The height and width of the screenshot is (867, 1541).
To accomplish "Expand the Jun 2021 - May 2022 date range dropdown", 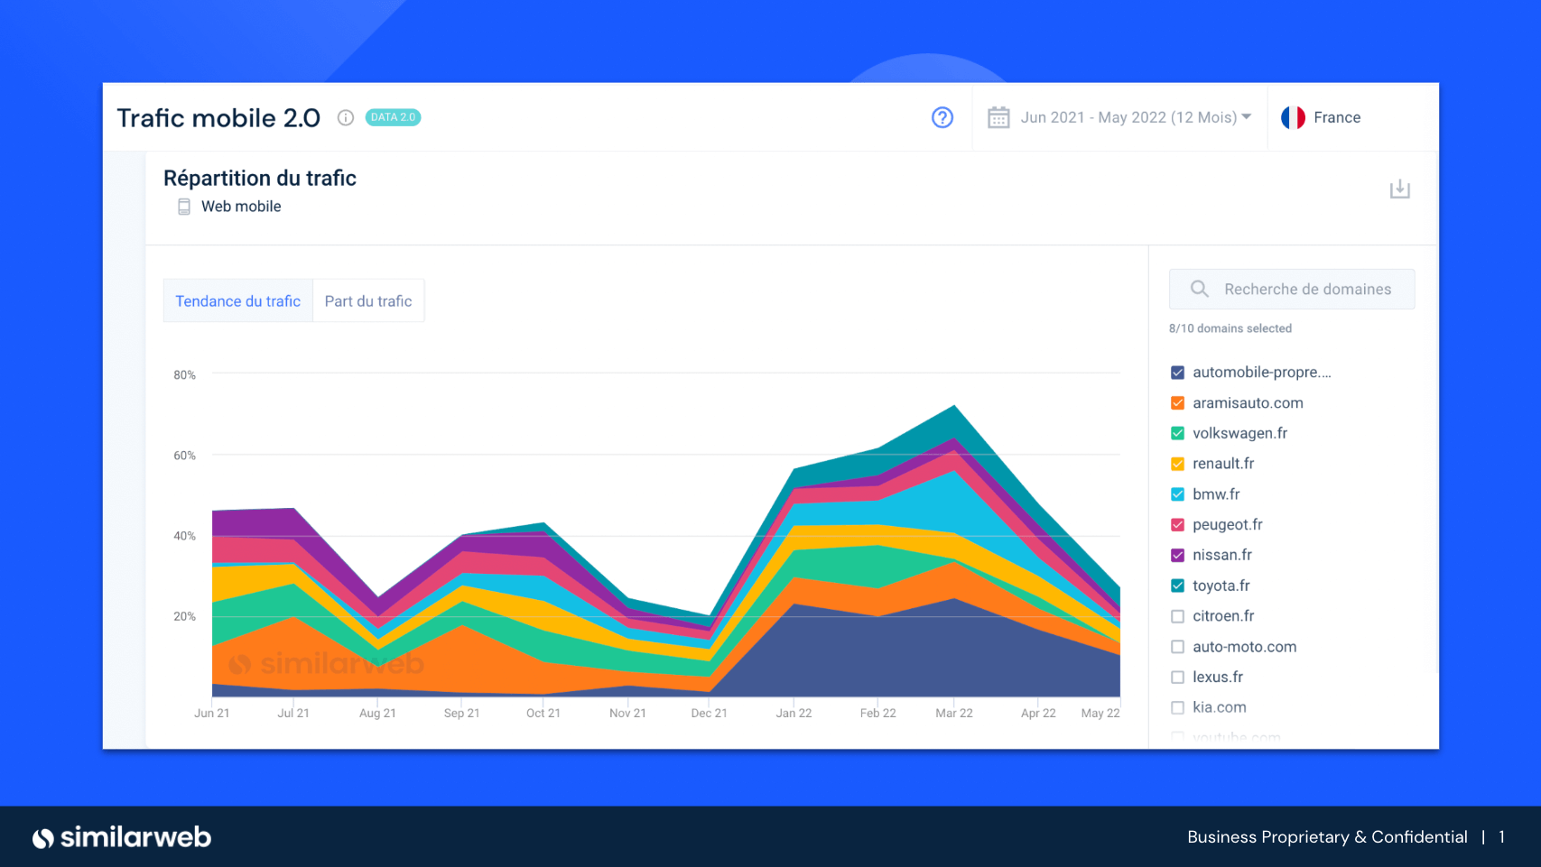I will 1128,117.
